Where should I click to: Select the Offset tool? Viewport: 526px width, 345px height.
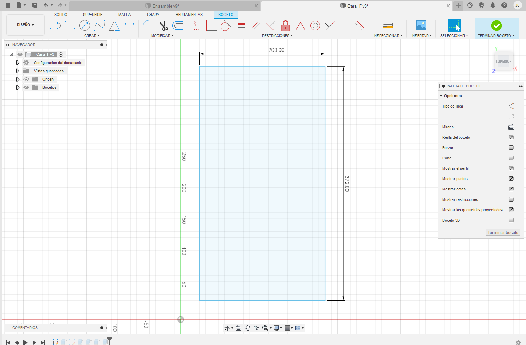coord(178,26)
